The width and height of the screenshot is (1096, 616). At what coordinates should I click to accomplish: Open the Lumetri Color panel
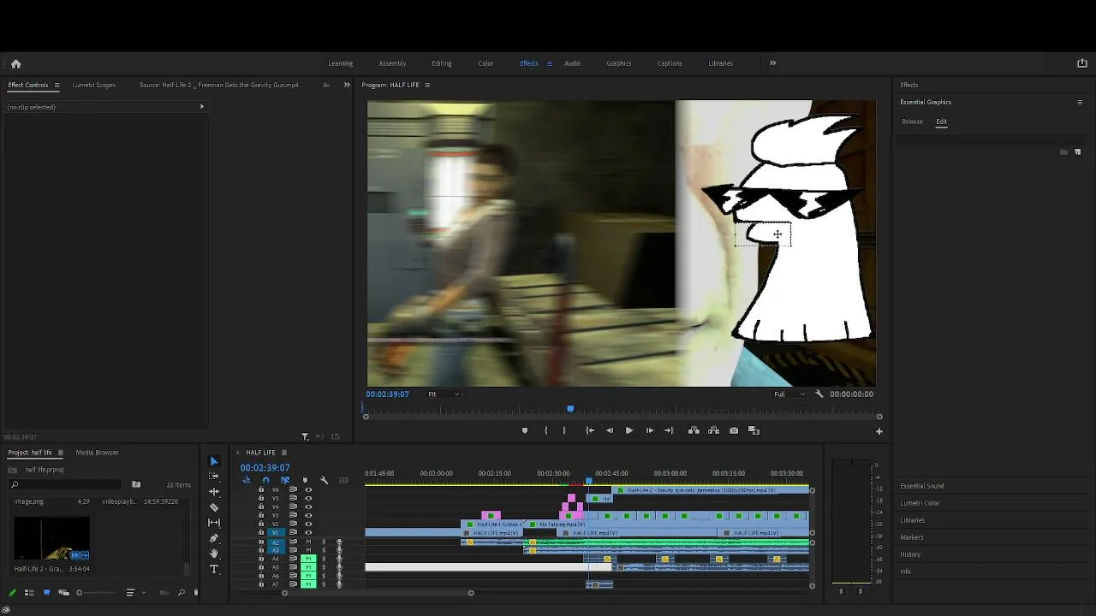click(920, 503)
